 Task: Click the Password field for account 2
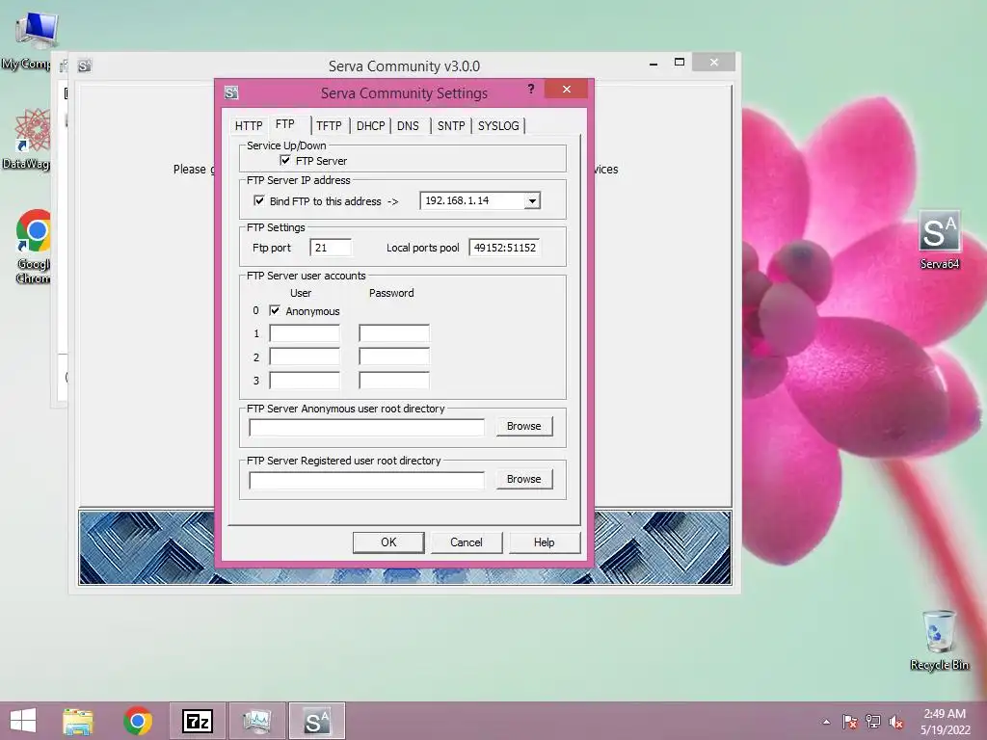[x=394, y=357]
